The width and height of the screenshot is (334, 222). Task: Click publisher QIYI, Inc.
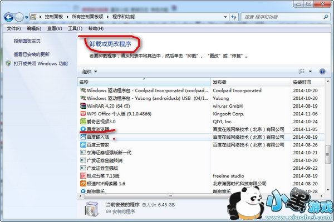click(222, 122)
